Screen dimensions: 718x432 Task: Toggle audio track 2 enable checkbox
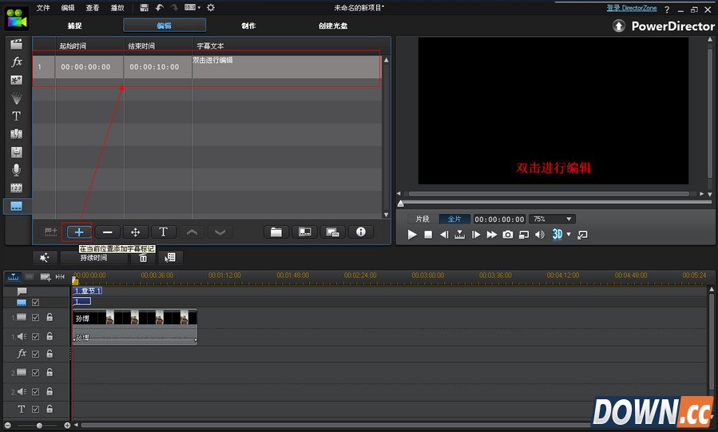coord(36,392)
